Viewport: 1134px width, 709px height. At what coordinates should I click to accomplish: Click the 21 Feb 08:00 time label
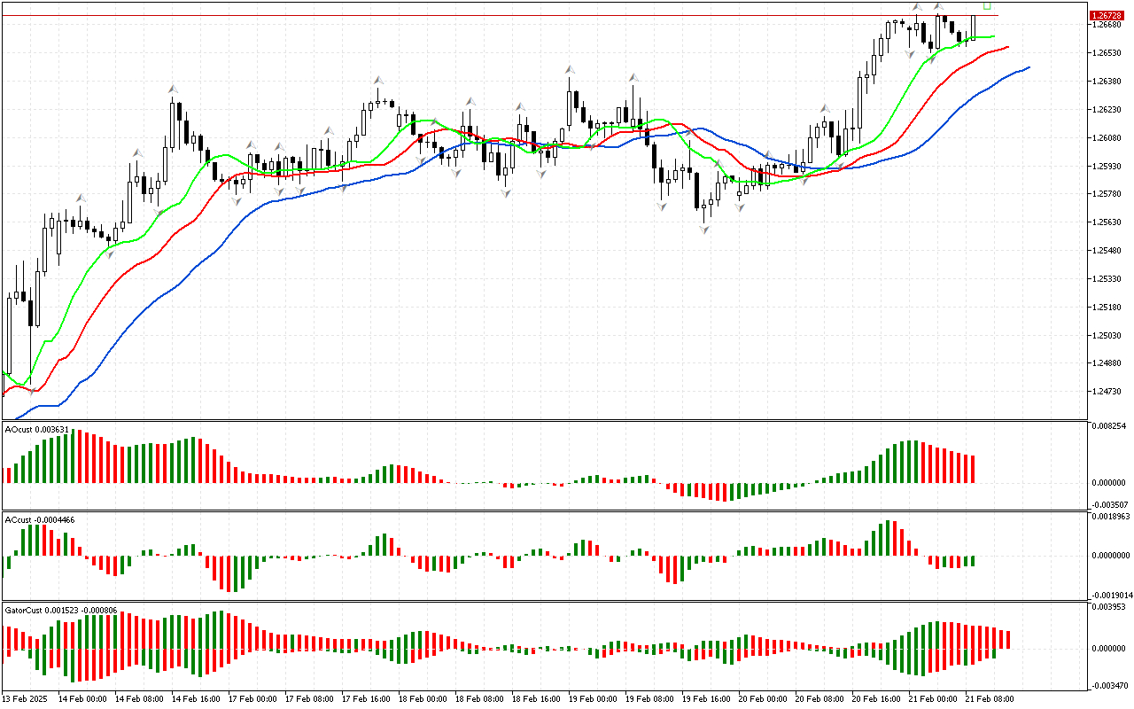(x=990, y=698)
